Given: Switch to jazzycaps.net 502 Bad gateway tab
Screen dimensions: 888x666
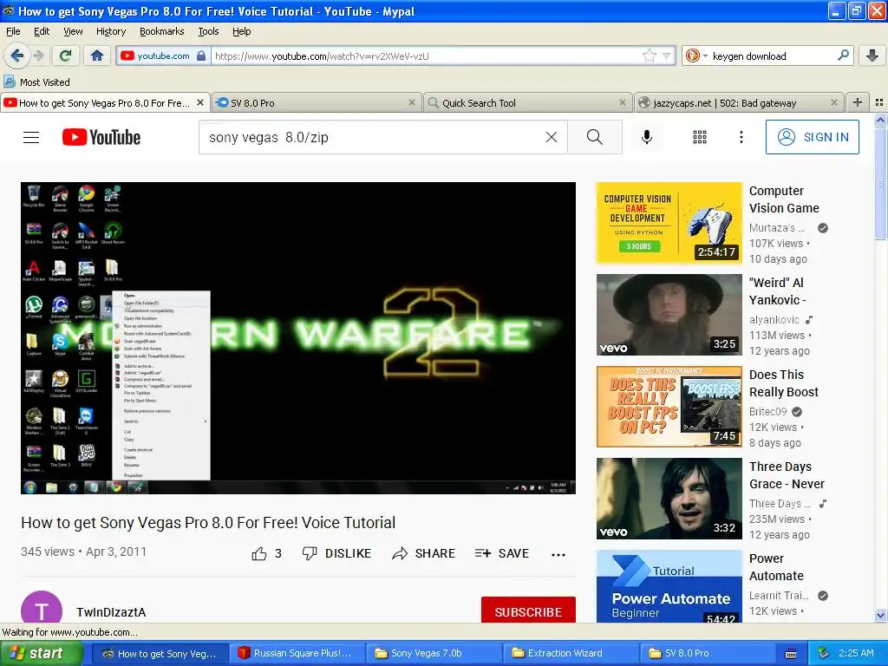Looking at the screenshot, I should (x=738, y=102).
